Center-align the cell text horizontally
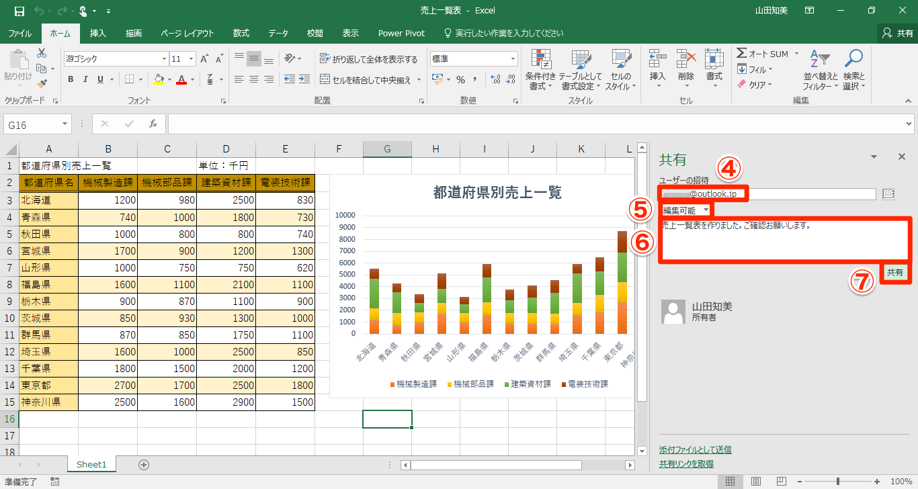 click(254, 79)
